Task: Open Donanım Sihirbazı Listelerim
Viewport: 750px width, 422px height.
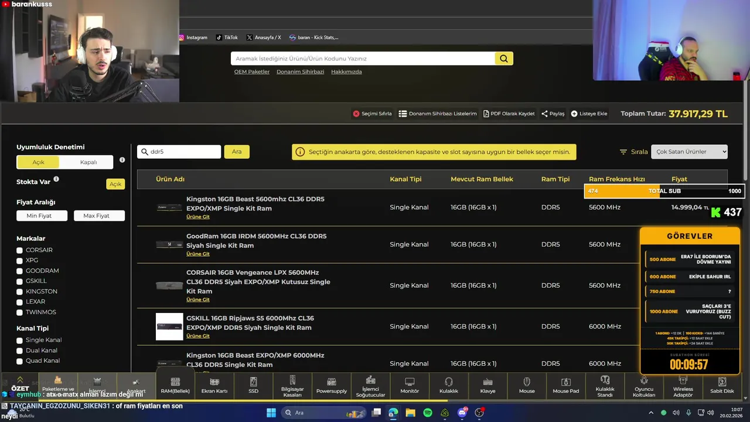Action: pos(438,114)
